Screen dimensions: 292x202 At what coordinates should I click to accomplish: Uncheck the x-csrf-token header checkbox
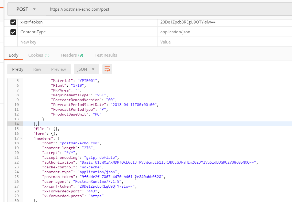click(13, 22)
